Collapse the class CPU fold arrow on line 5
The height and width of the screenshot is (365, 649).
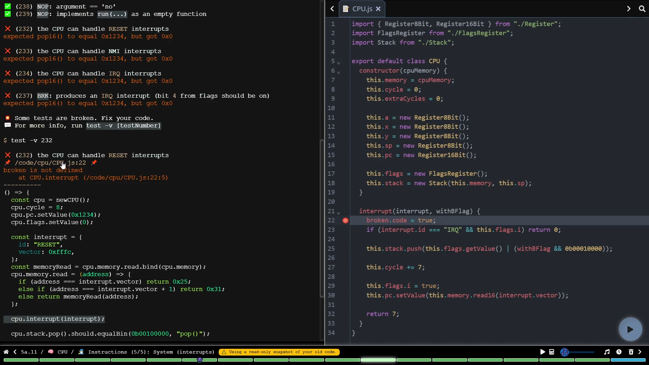pos(338,63)
